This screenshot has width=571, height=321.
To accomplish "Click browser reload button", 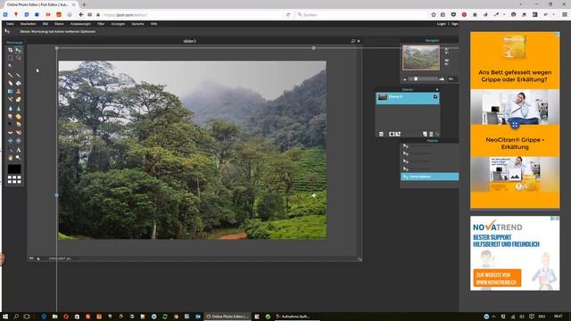I will [288, 14].
